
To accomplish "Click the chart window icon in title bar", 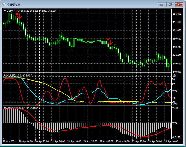I will tap(4, 5).
